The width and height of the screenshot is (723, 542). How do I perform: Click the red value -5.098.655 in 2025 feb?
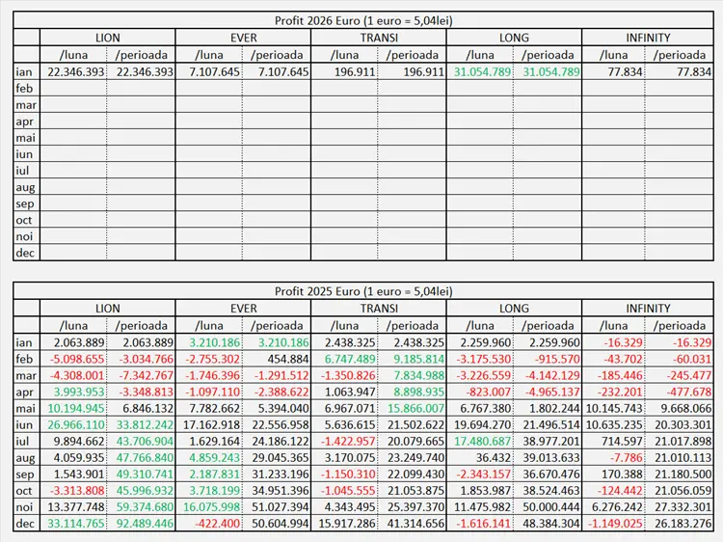point(73,359)
